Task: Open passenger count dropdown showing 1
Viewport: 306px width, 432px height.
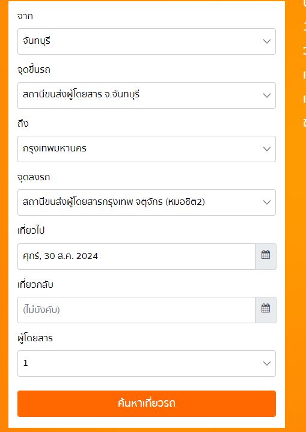Action: click(147, 363)
